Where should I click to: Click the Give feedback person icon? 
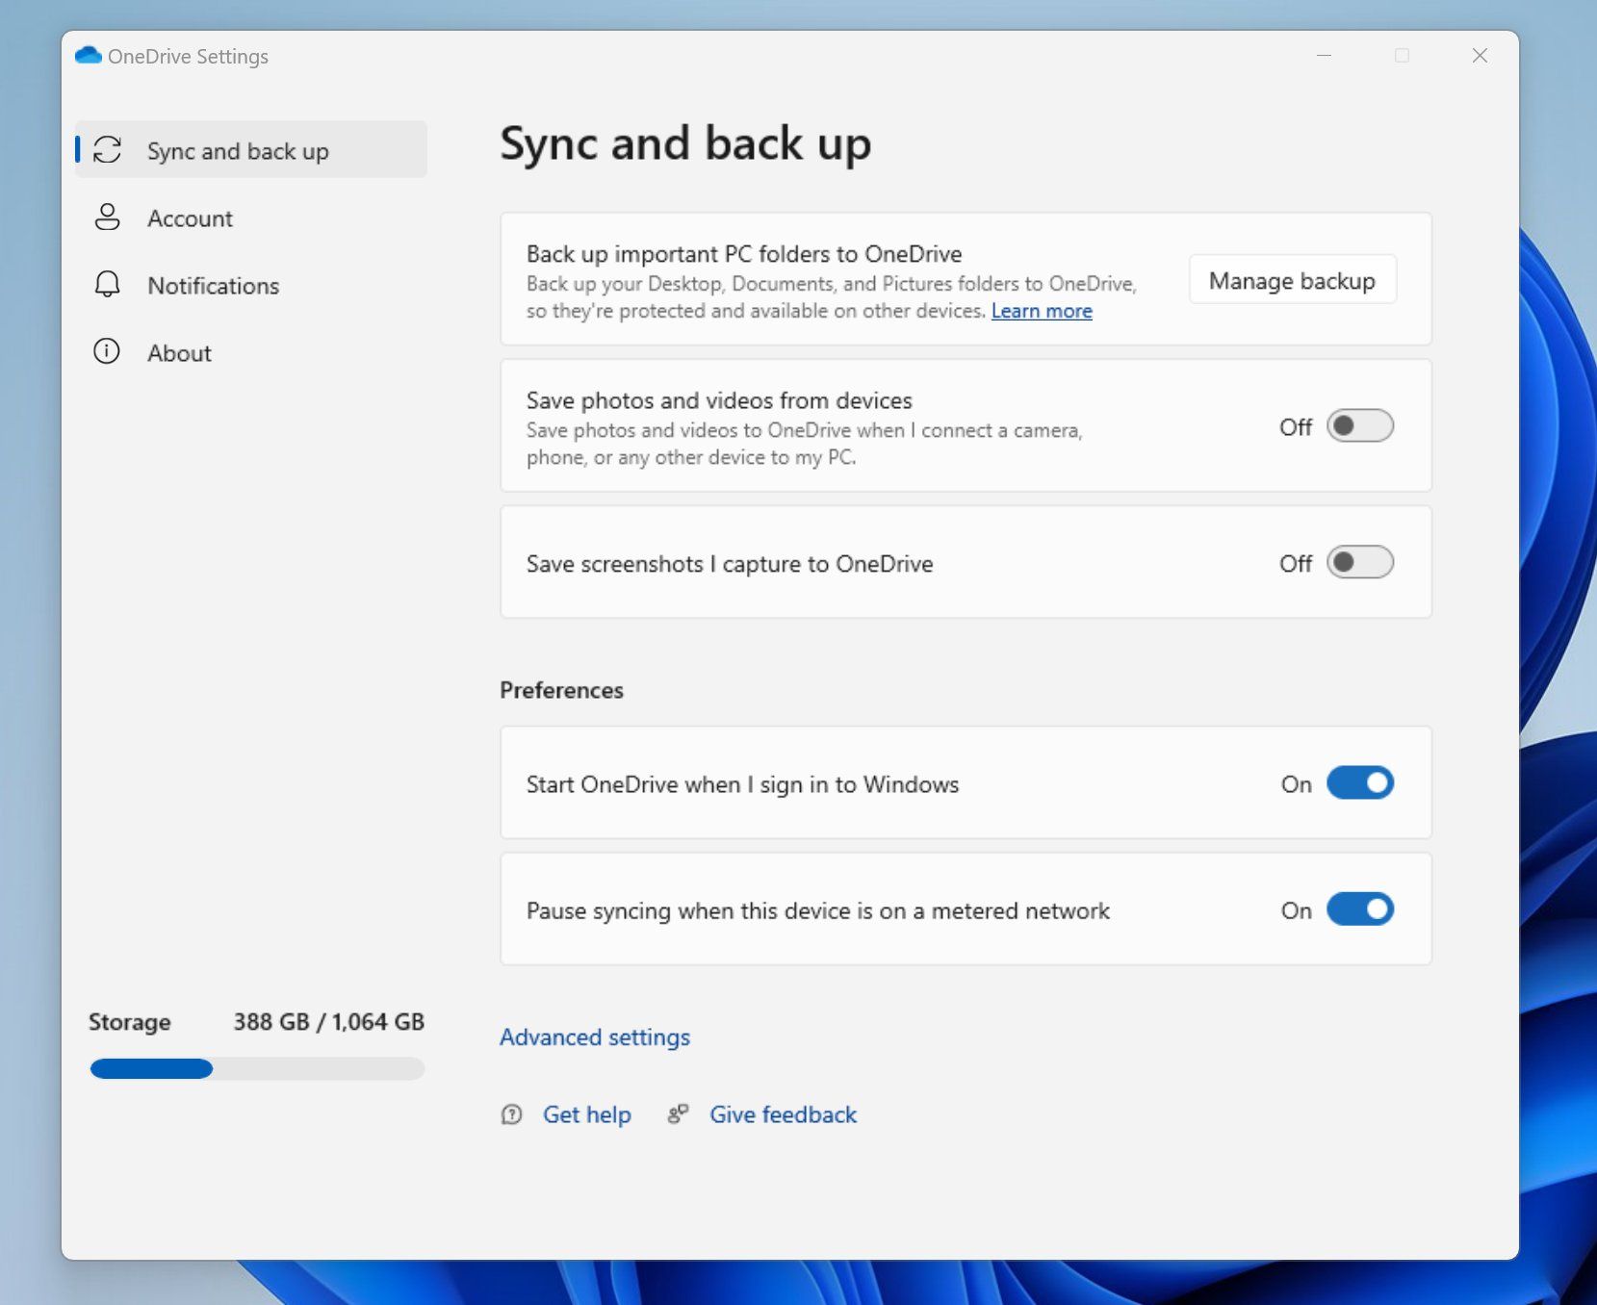click(677, 1113)
